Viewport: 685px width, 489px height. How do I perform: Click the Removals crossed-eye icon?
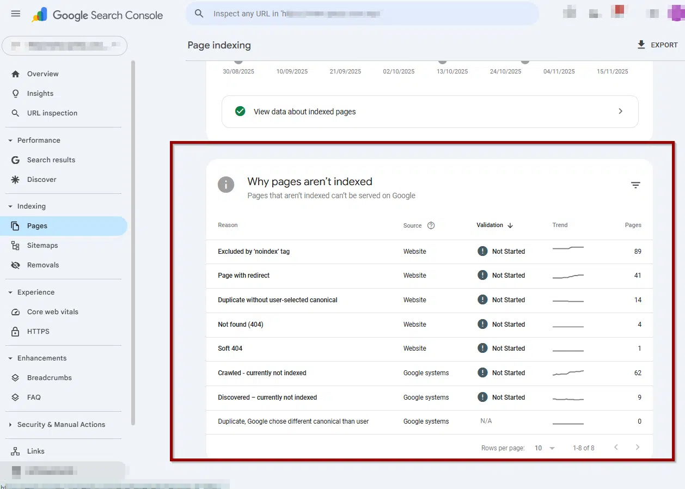pos(15,265)
